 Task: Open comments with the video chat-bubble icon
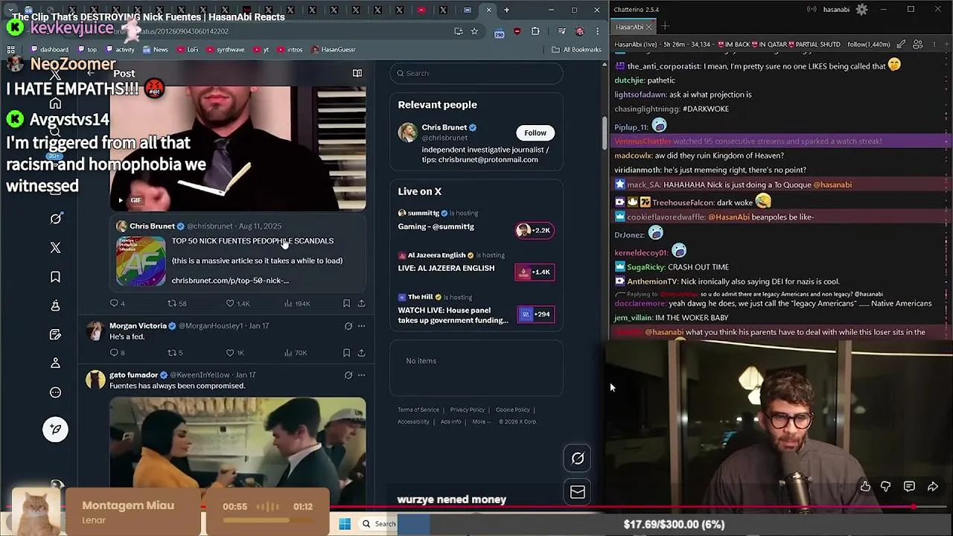909,486
